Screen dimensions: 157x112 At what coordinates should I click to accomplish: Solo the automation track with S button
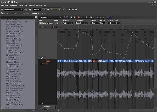44,27
